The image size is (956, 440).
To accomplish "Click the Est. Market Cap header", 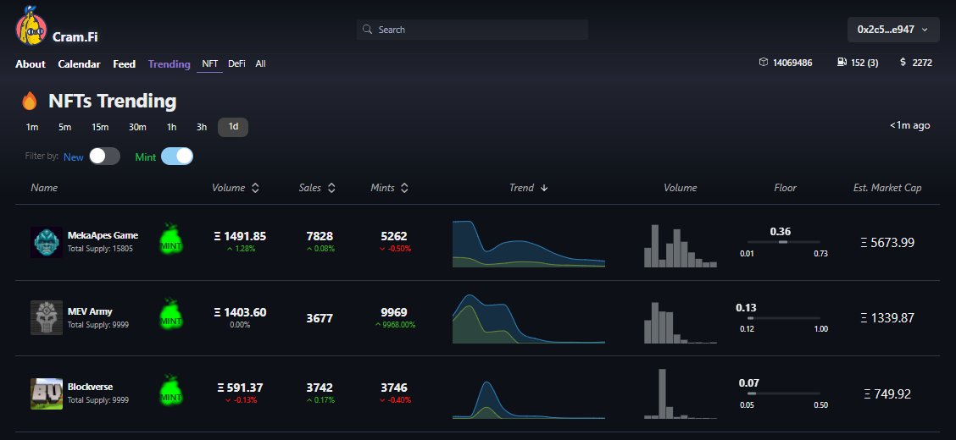I will 887,188.
